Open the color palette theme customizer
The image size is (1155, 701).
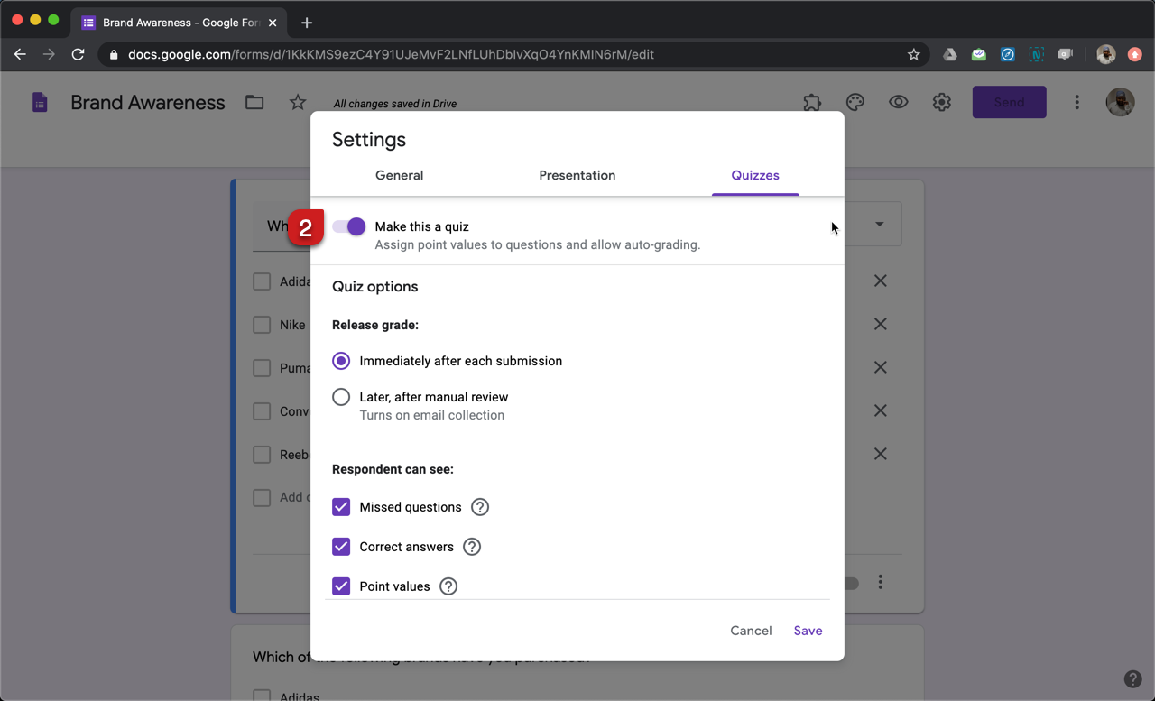(x=855, y=102)
